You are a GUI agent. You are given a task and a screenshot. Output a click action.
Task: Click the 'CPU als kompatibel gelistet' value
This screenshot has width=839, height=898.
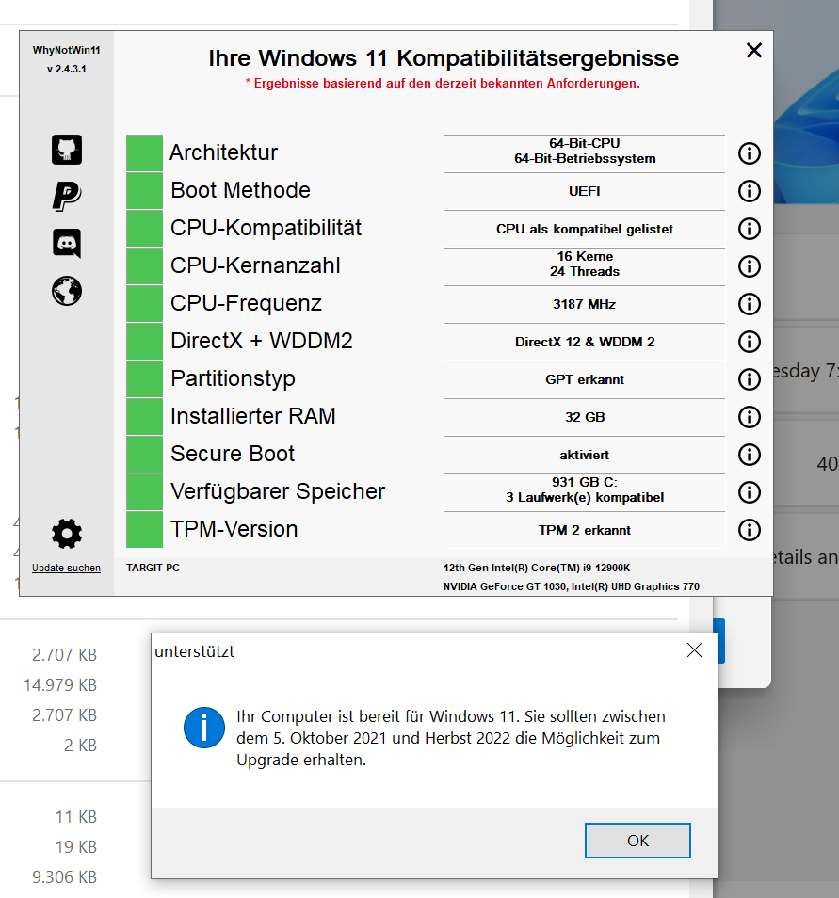tap(585, 229)
